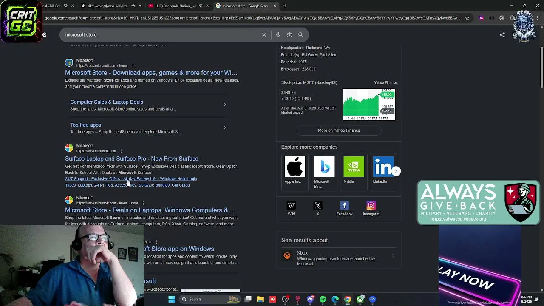
Task: Bookmark this page with the star icon
Action: pyautogui.click(x=467, y=18)
